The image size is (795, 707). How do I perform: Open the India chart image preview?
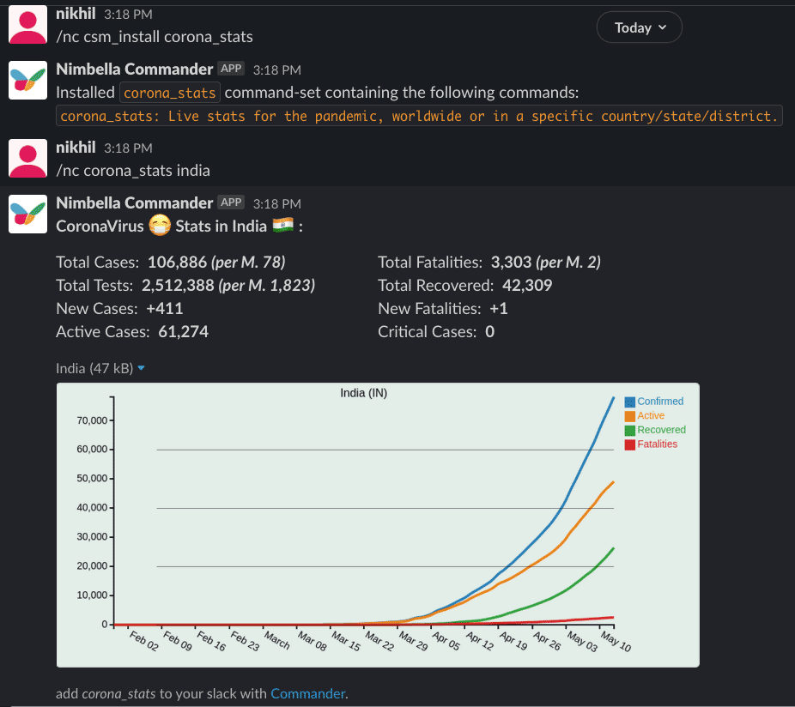click(378, 523)
